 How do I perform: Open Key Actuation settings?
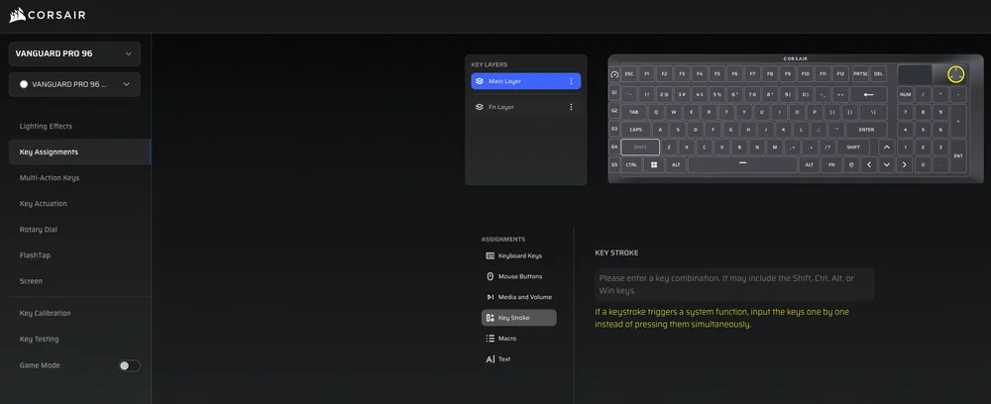(79, 204)
